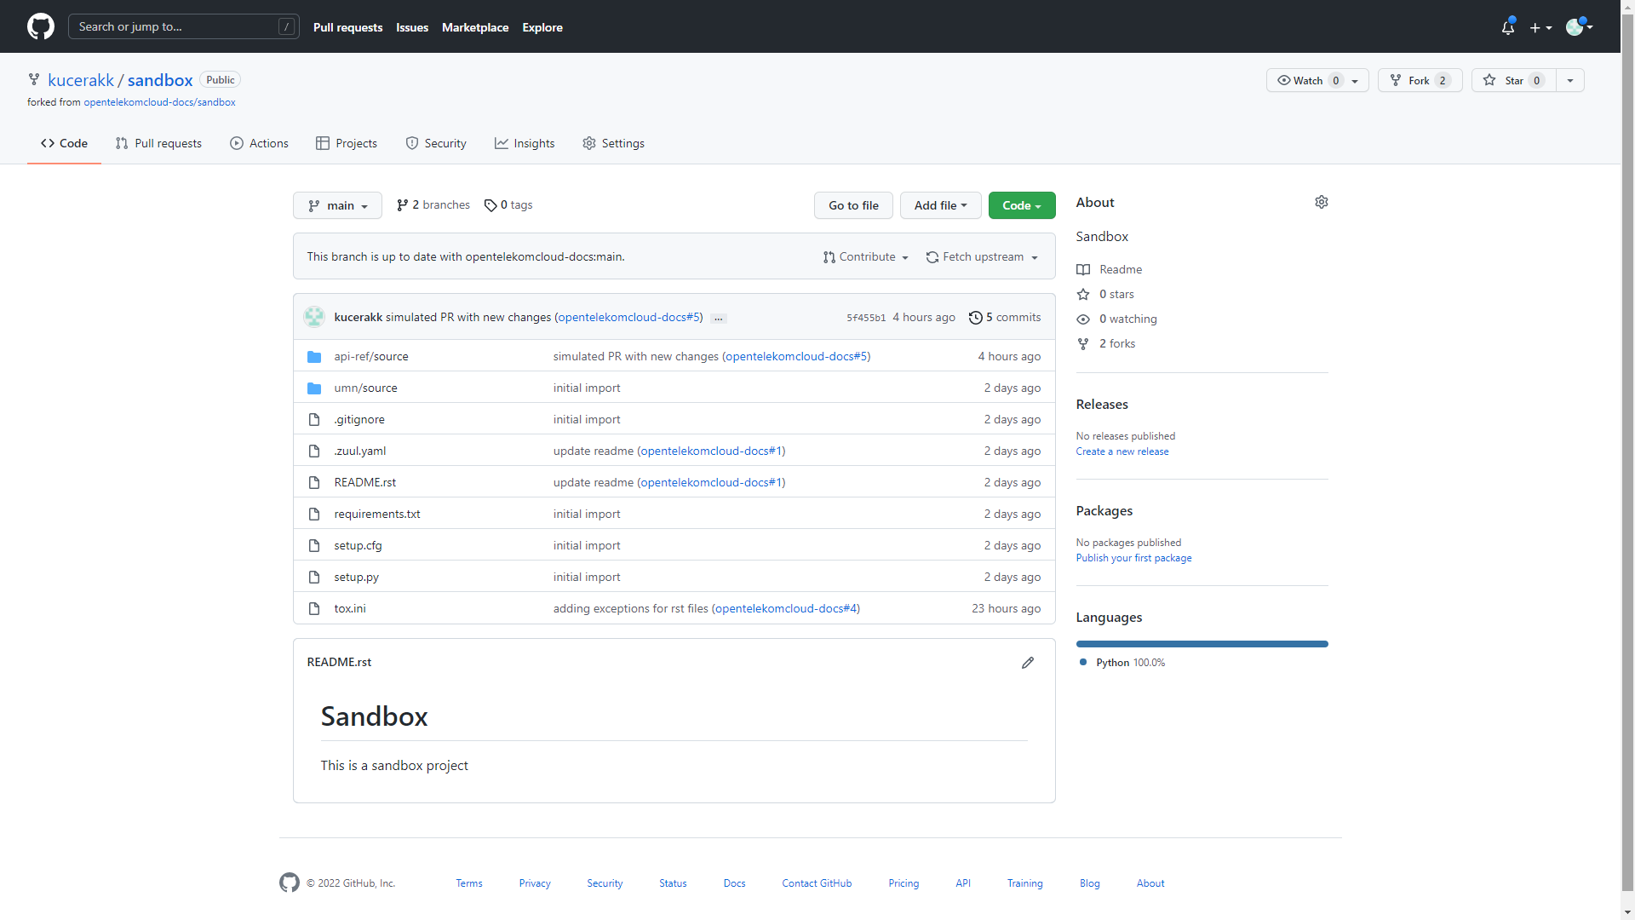Click the Go to file button

(x=853, y=205)
